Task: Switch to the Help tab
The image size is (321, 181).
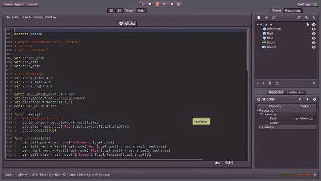Action: click(141, 11)
